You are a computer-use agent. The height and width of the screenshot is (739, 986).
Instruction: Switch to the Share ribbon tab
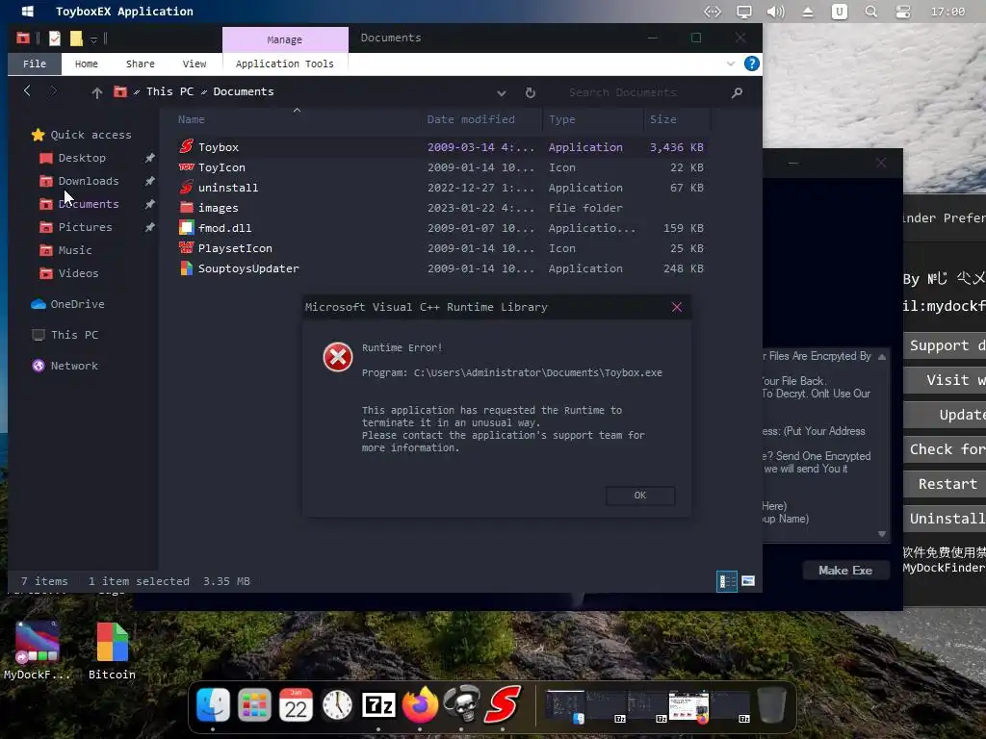tap(141, 64)
